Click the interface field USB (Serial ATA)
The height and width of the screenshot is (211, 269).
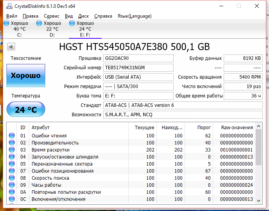click(138, 77)
